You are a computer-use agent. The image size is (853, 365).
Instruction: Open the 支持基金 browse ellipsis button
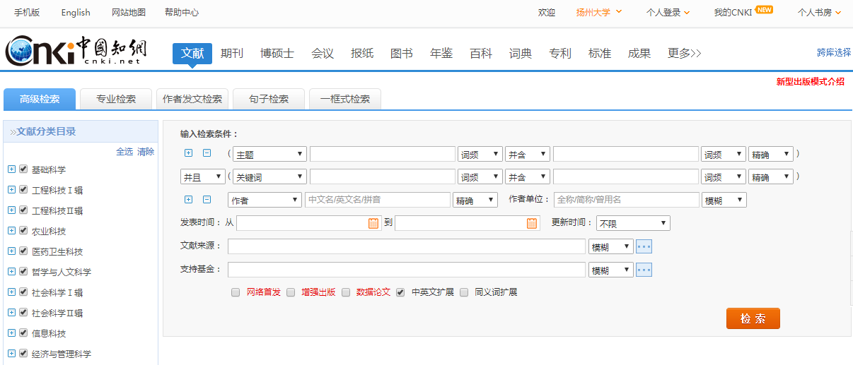pos(644,270)
